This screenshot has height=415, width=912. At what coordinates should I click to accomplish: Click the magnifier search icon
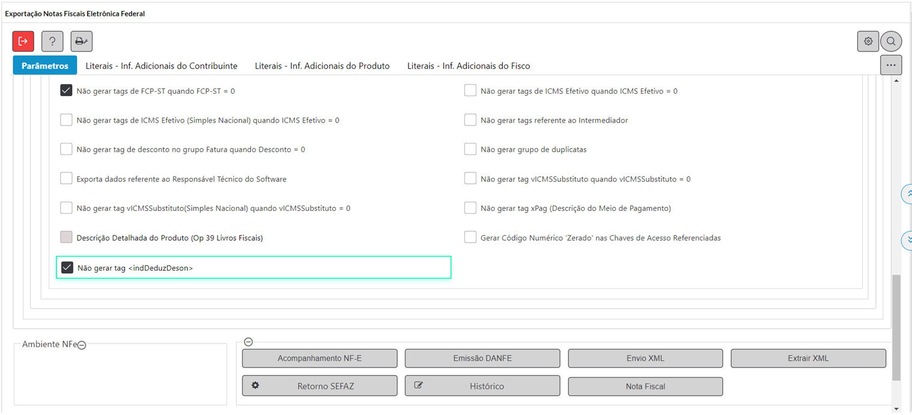click(891, 41)
